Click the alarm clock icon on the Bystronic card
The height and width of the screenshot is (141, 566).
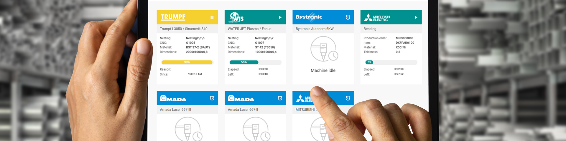point(348,17)
